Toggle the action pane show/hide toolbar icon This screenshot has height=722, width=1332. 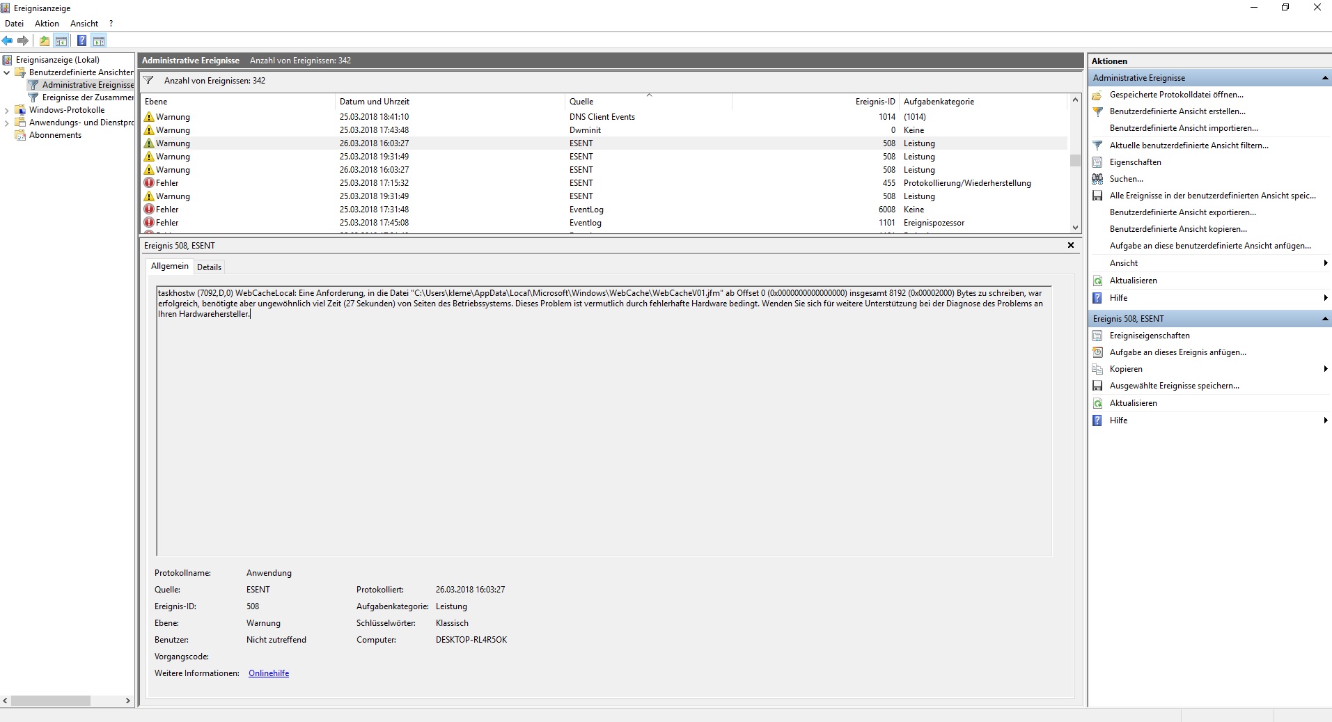pyautogui.click(x=99, y=40)
